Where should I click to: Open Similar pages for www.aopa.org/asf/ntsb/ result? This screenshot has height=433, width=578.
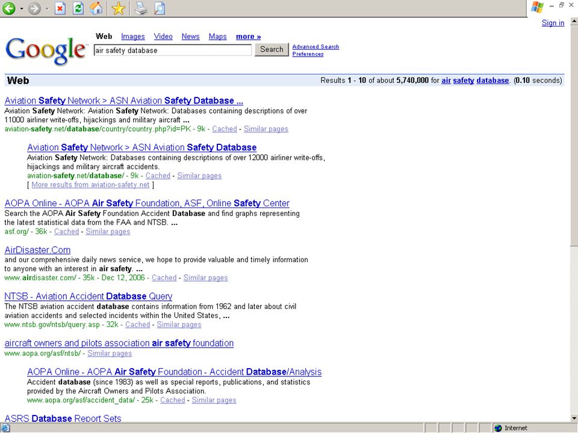[110, 354]
